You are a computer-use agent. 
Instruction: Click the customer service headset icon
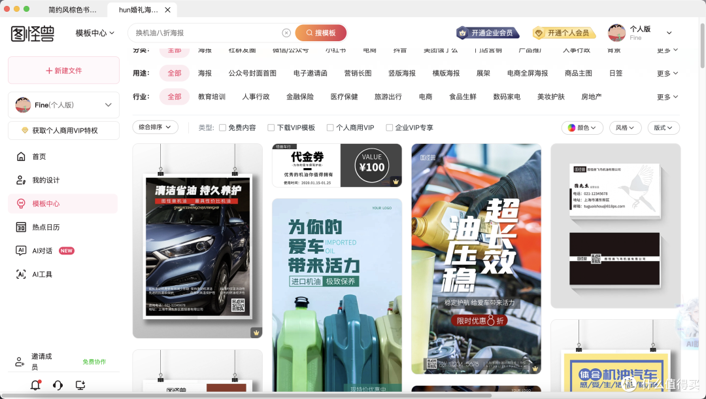[58, 385]
